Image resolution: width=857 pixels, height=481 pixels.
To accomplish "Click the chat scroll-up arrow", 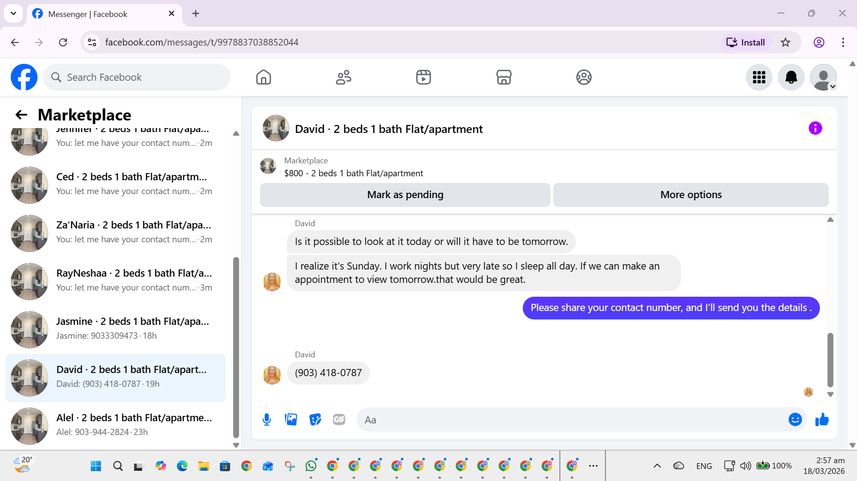I will point(830,220).
